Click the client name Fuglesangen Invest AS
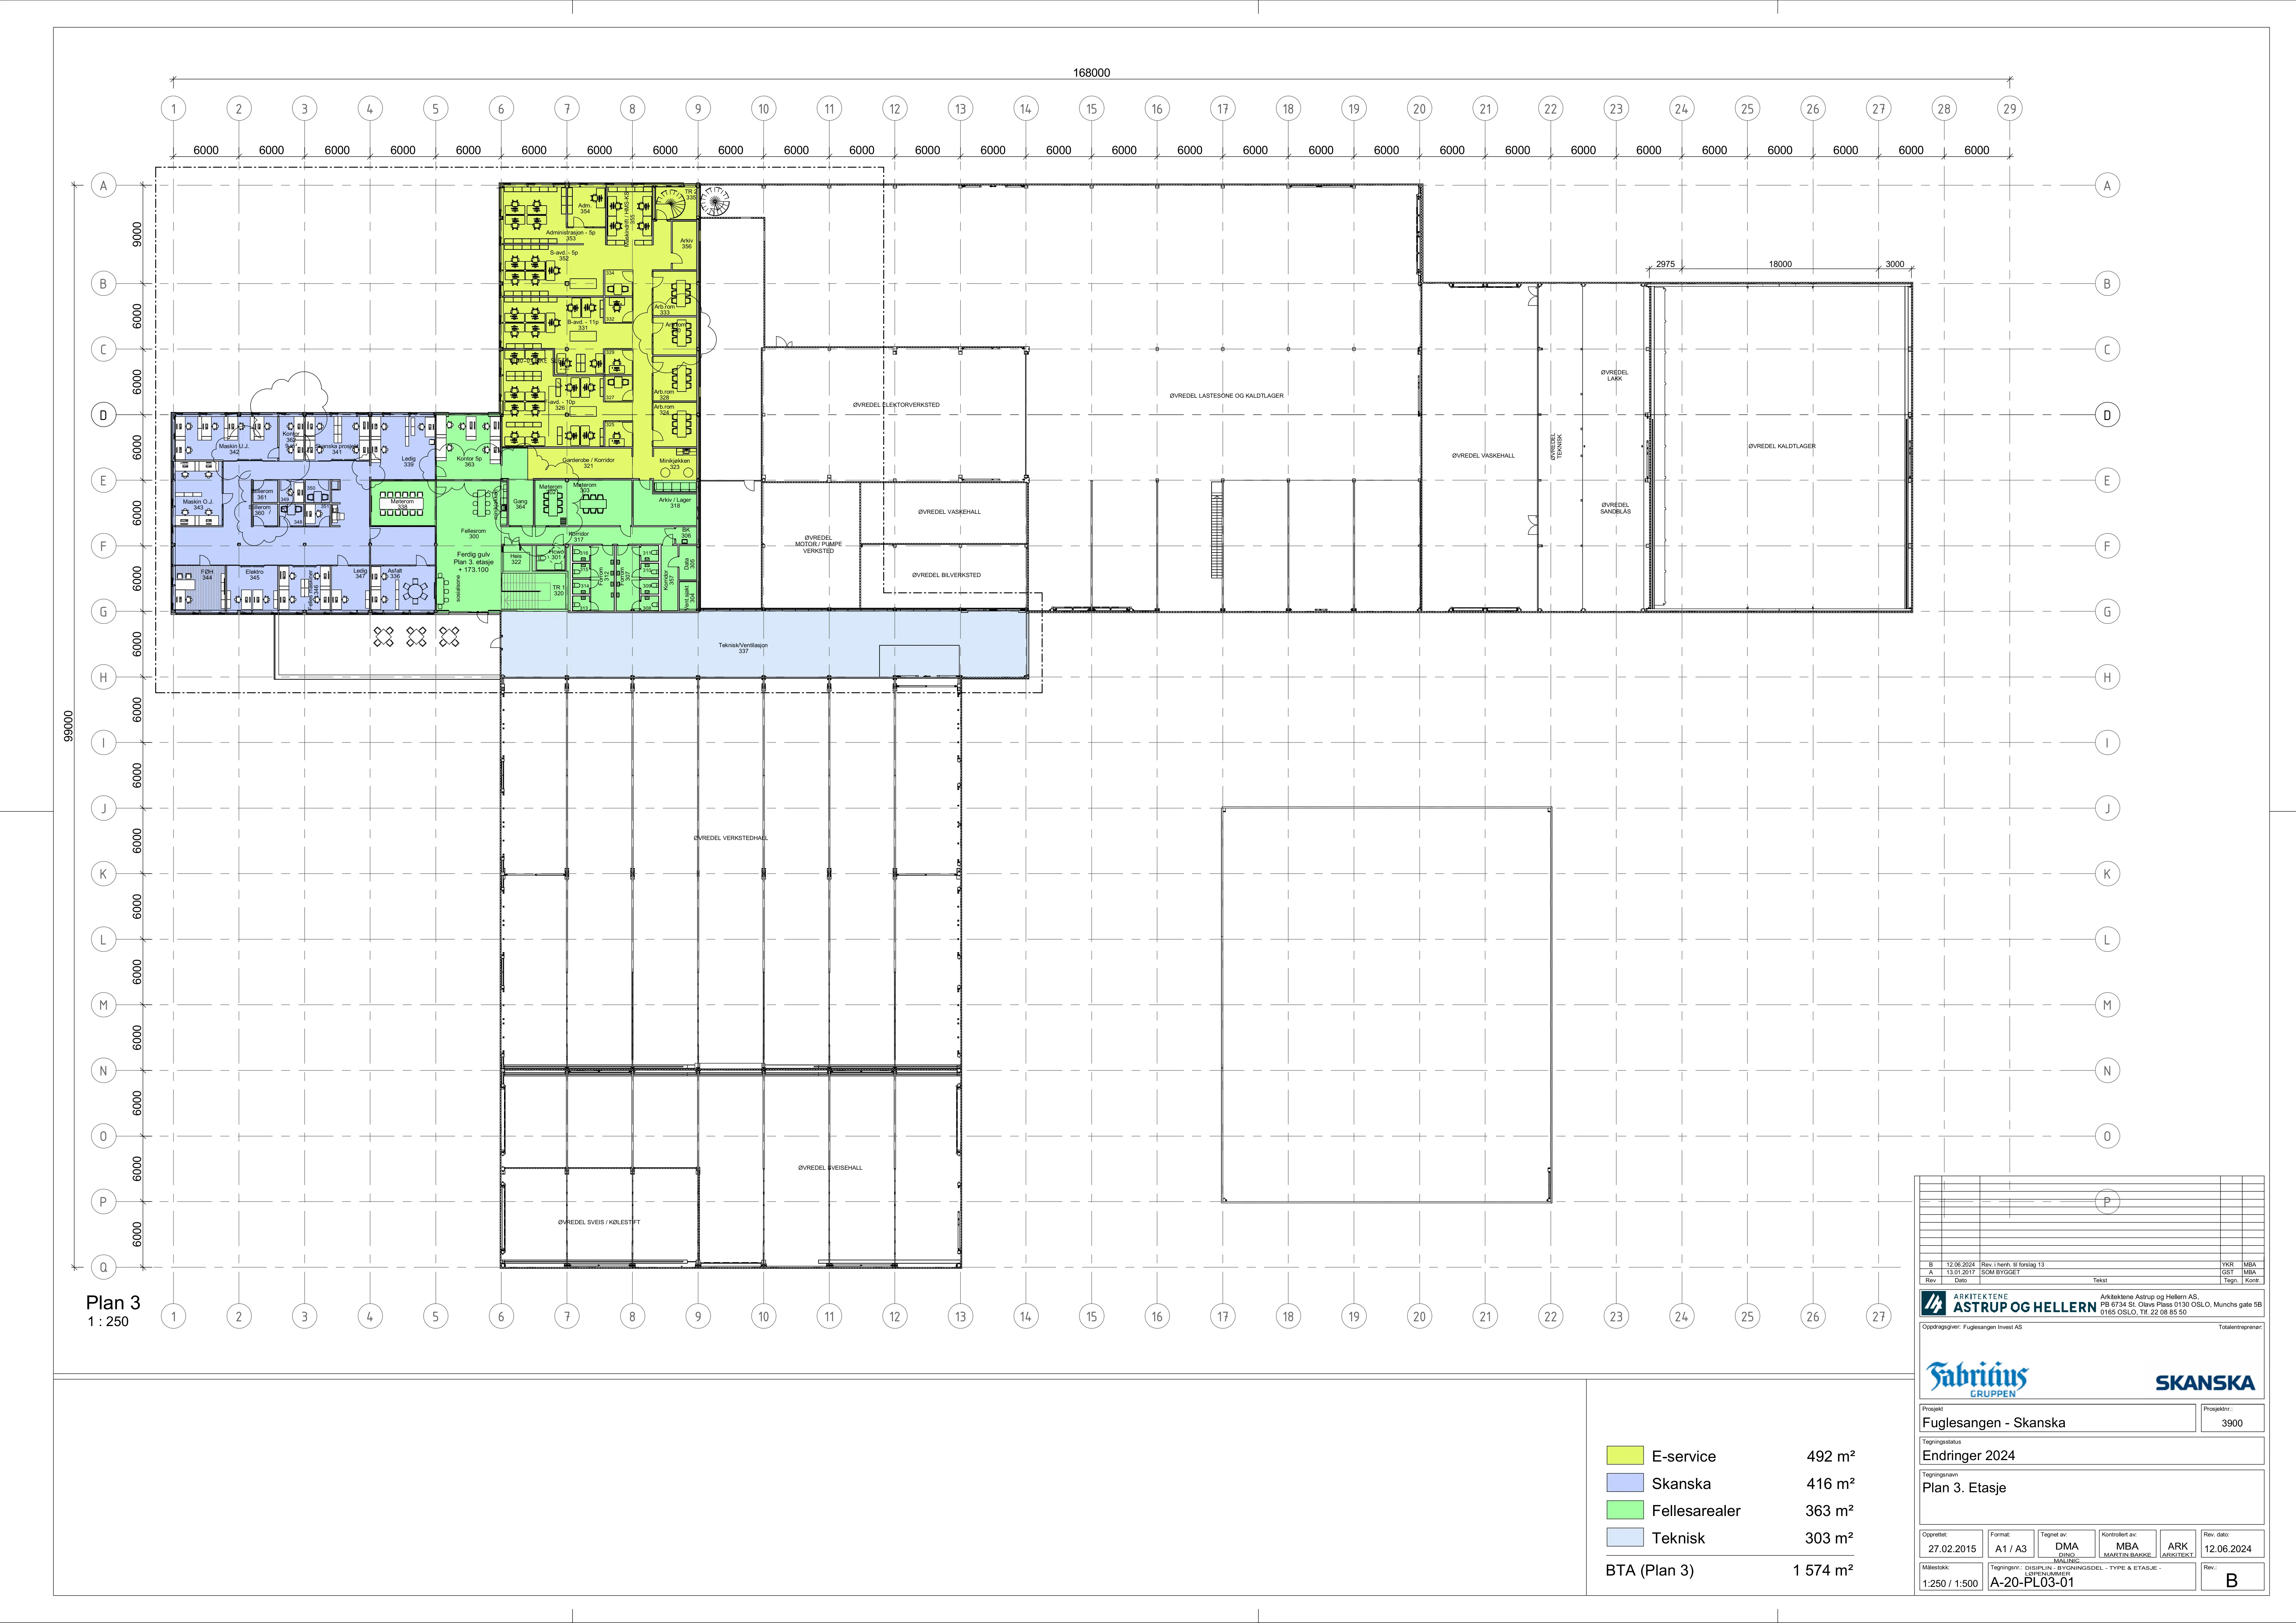 1992,1327
